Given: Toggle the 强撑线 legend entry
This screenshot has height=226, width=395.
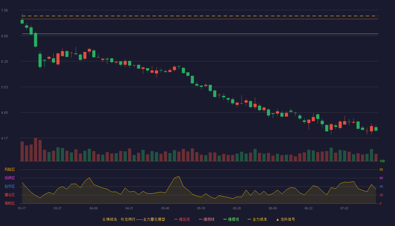Looking at the screenshot, I should [x=231, y=219].
